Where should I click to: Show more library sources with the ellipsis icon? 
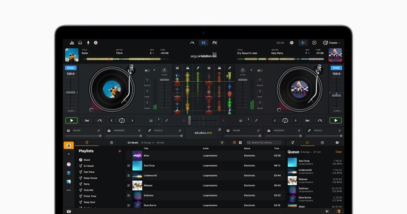pos(69,190)
